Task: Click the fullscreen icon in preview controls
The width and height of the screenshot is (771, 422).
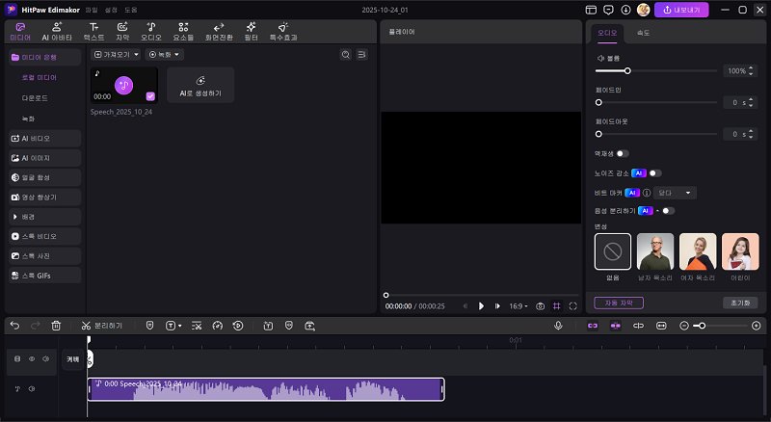Action: (x=573, y=305)
